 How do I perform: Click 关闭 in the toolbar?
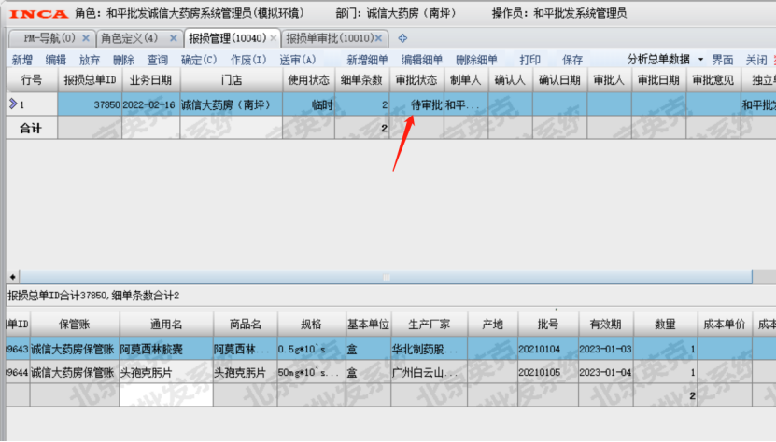click(x=756, y=60)
